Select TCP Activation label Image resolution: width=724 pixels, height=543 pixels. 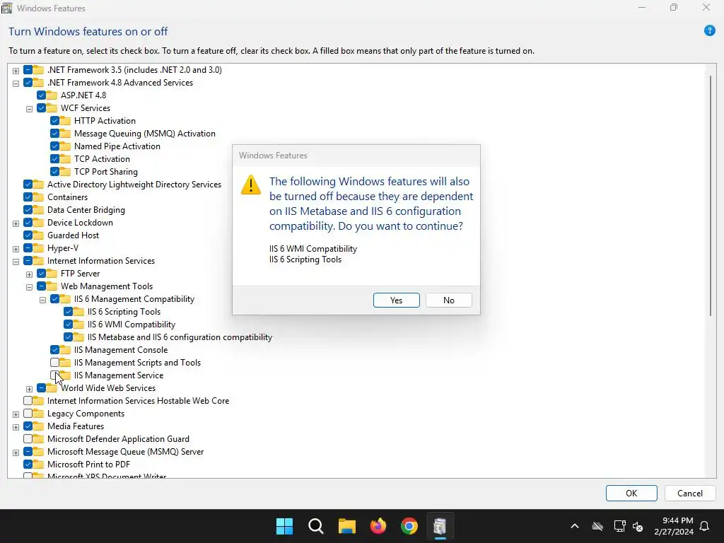pyautogui.click(x=102, y=159)
